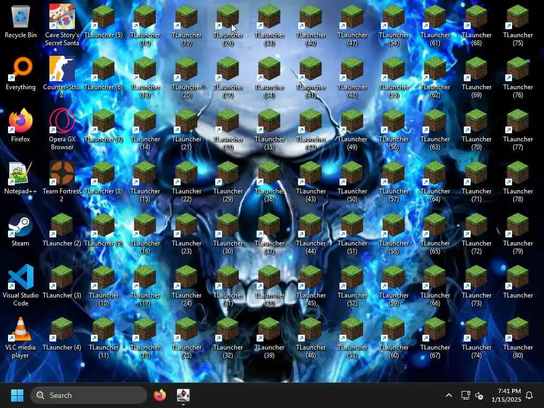Select the TLauncher (25) shortcut
The height and width of the screenshot is (408, 544).
click(186, 337)
